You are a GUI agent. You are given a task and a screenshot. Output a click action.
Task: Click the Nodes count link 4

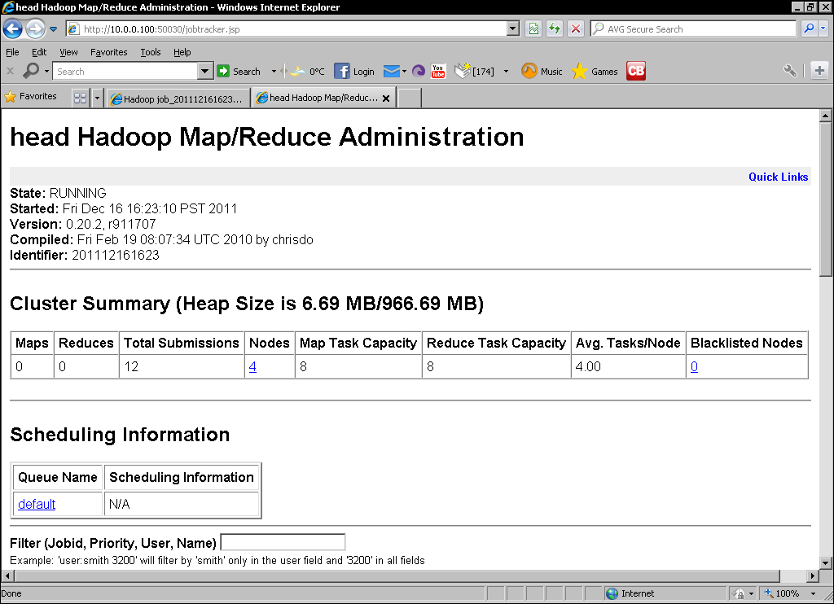coord(252,366)
